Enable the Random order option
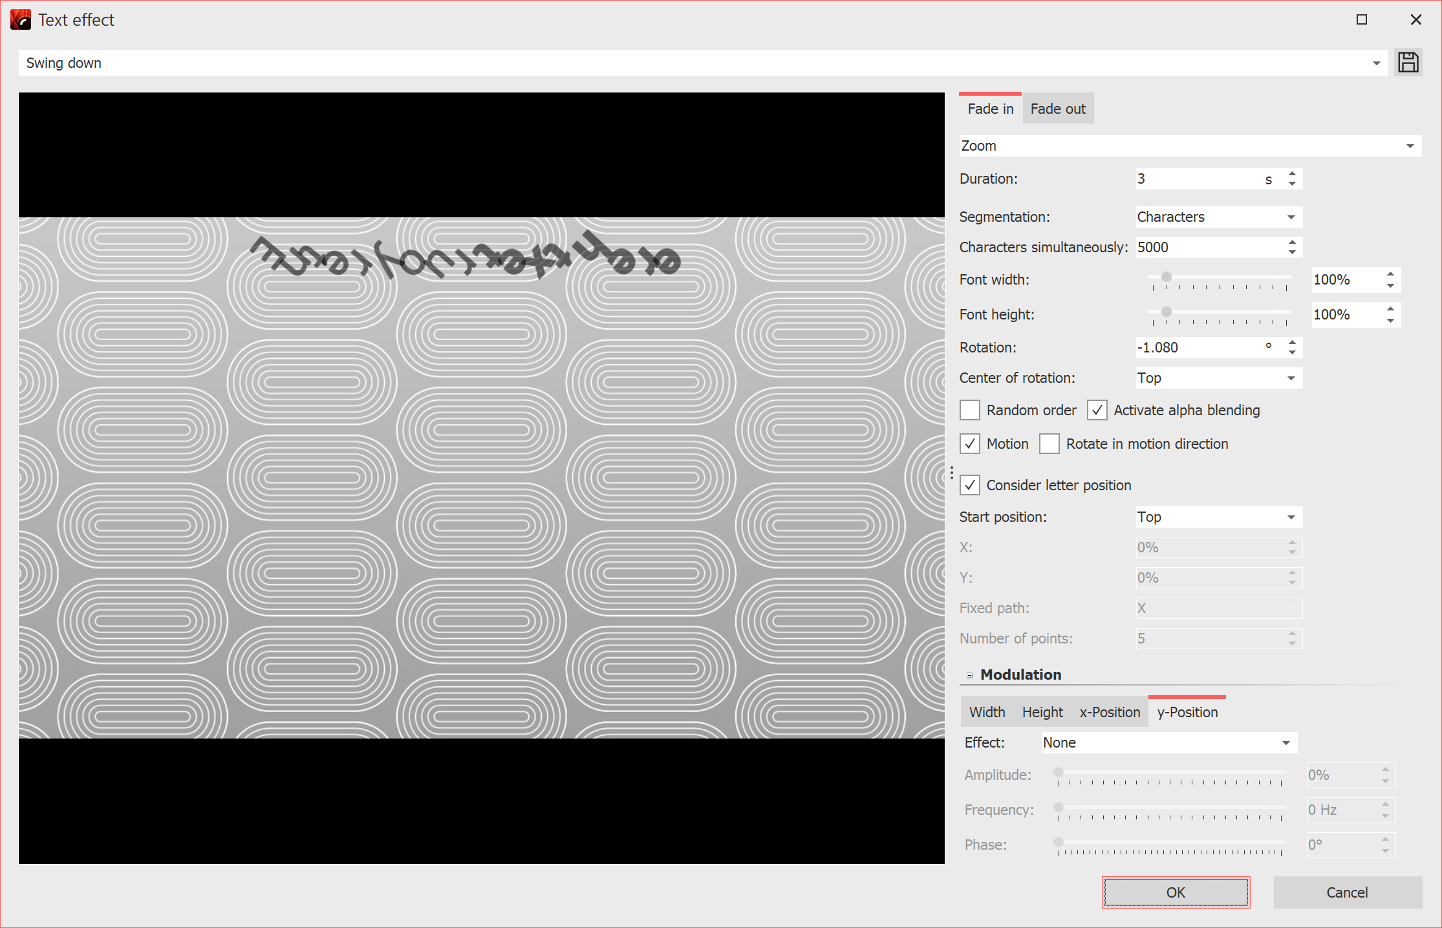The width and height of the screenshot is (1442, 928). click(969, 410)
